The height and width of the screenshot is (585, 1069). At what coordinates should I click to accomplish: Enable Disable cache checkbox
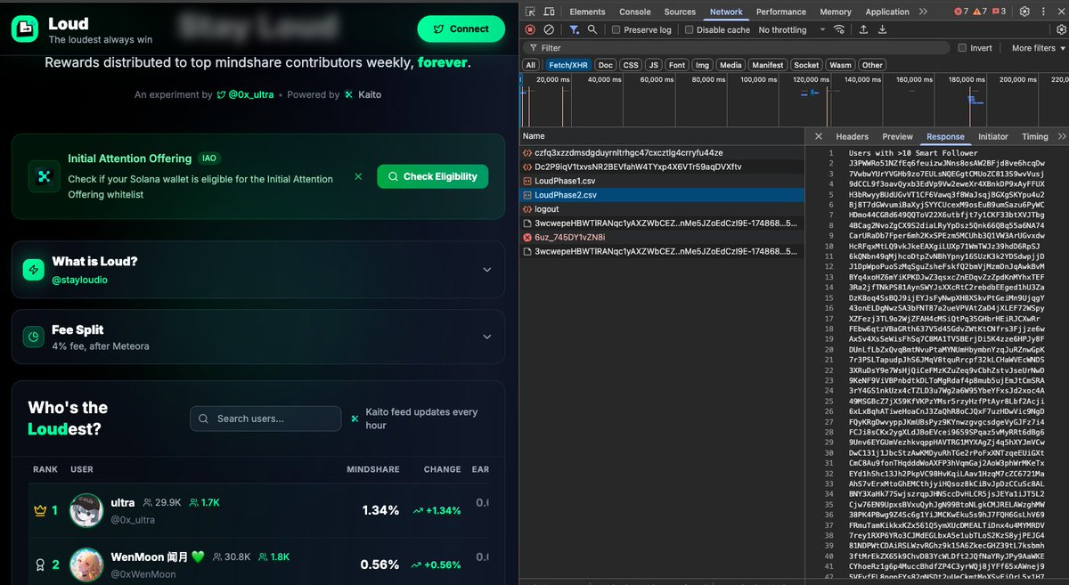pyautogui.click(x=689, y=29)
